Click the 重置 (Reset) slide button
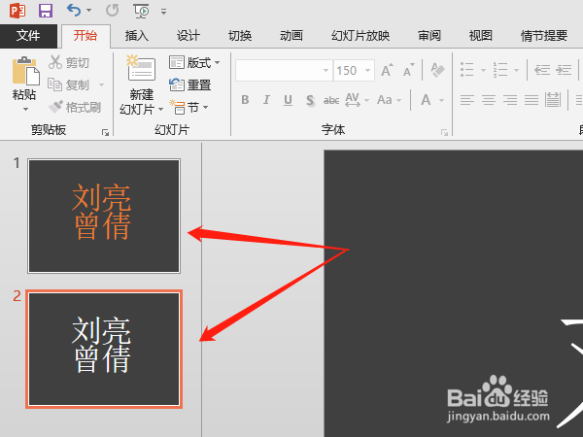Screen dimensions: 583x437 click(190, 85)
